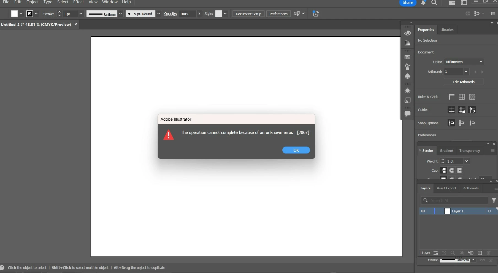Click the Show Rulers icon
The height and width of the screenshot is (273, 498).
451,97
